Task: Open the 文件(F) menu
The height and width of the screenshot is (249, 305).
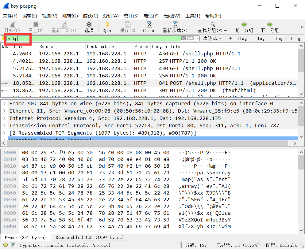Action: click(10, 16)
